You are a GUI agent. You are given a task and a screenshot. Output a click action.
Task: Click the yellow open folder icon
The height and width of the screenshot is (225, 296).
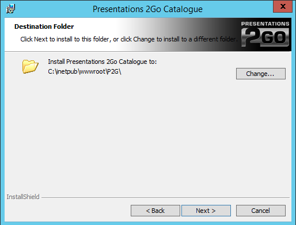[x=30, y=67]
